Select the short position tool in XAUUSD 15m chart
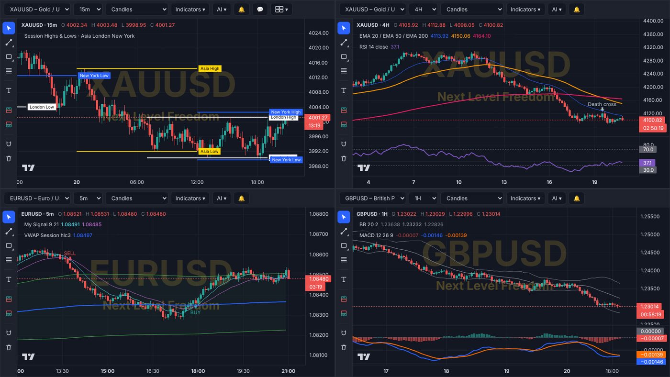This screenshot has height=377, width=670. coord(9,124)
